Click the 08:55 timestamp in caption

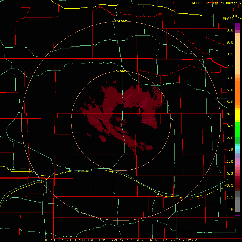(192, 240)
